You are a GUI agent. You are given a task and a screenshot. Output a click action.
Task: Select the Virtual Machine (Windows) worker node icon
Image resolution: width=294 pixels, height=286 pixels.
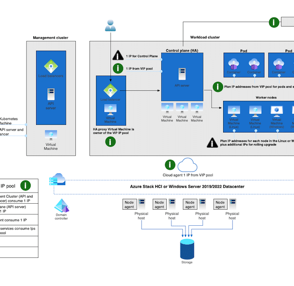[277, 111]
